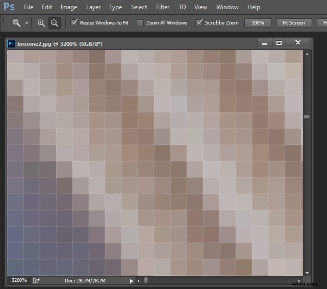This screenshot has height=289, width=327.
Task: Enable Zoom All Windows checkbox
Action: pyautogui.click(x=140, y=23)
